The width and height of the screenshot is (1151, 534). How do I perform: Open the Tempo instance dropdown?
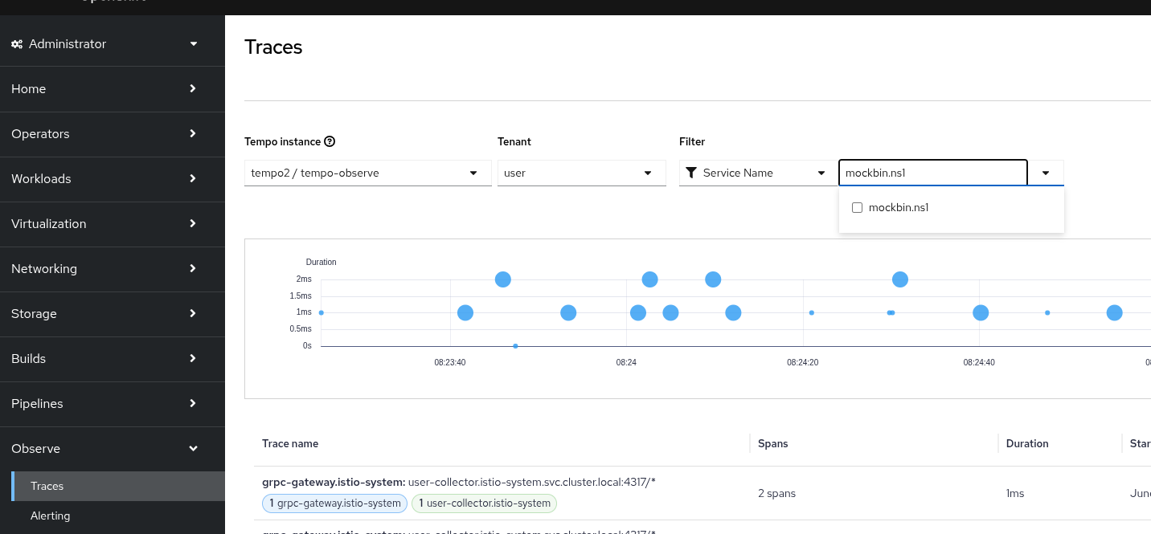[367, 173]
